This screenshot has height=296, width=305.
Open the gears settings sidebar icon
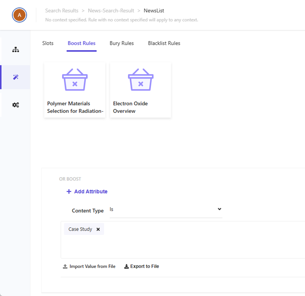pos(16,105)
